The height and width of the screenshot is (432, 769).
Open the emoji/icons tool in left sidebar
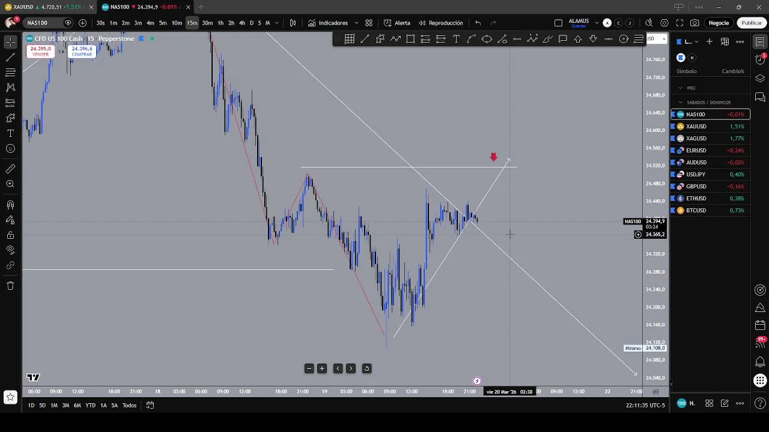(10, 149)
